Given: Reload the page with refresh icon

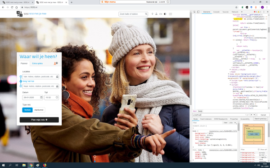Looking at the screenshot, I should coord(12,7).
